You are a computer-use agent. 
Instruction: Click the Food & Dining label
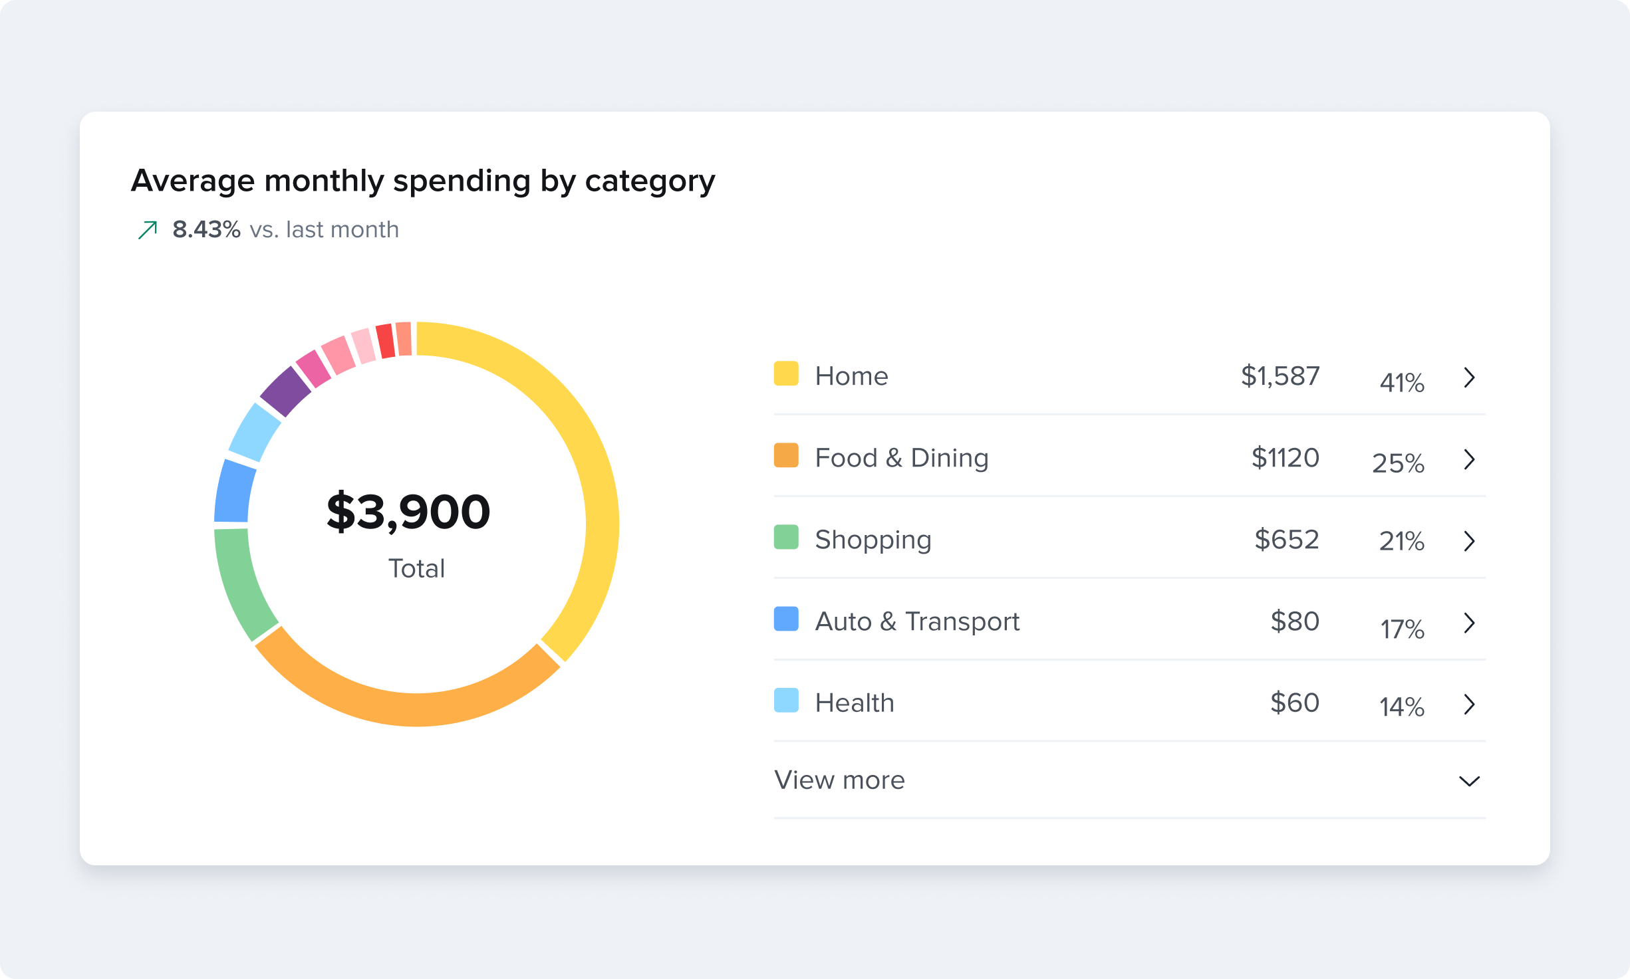[902, 458]
